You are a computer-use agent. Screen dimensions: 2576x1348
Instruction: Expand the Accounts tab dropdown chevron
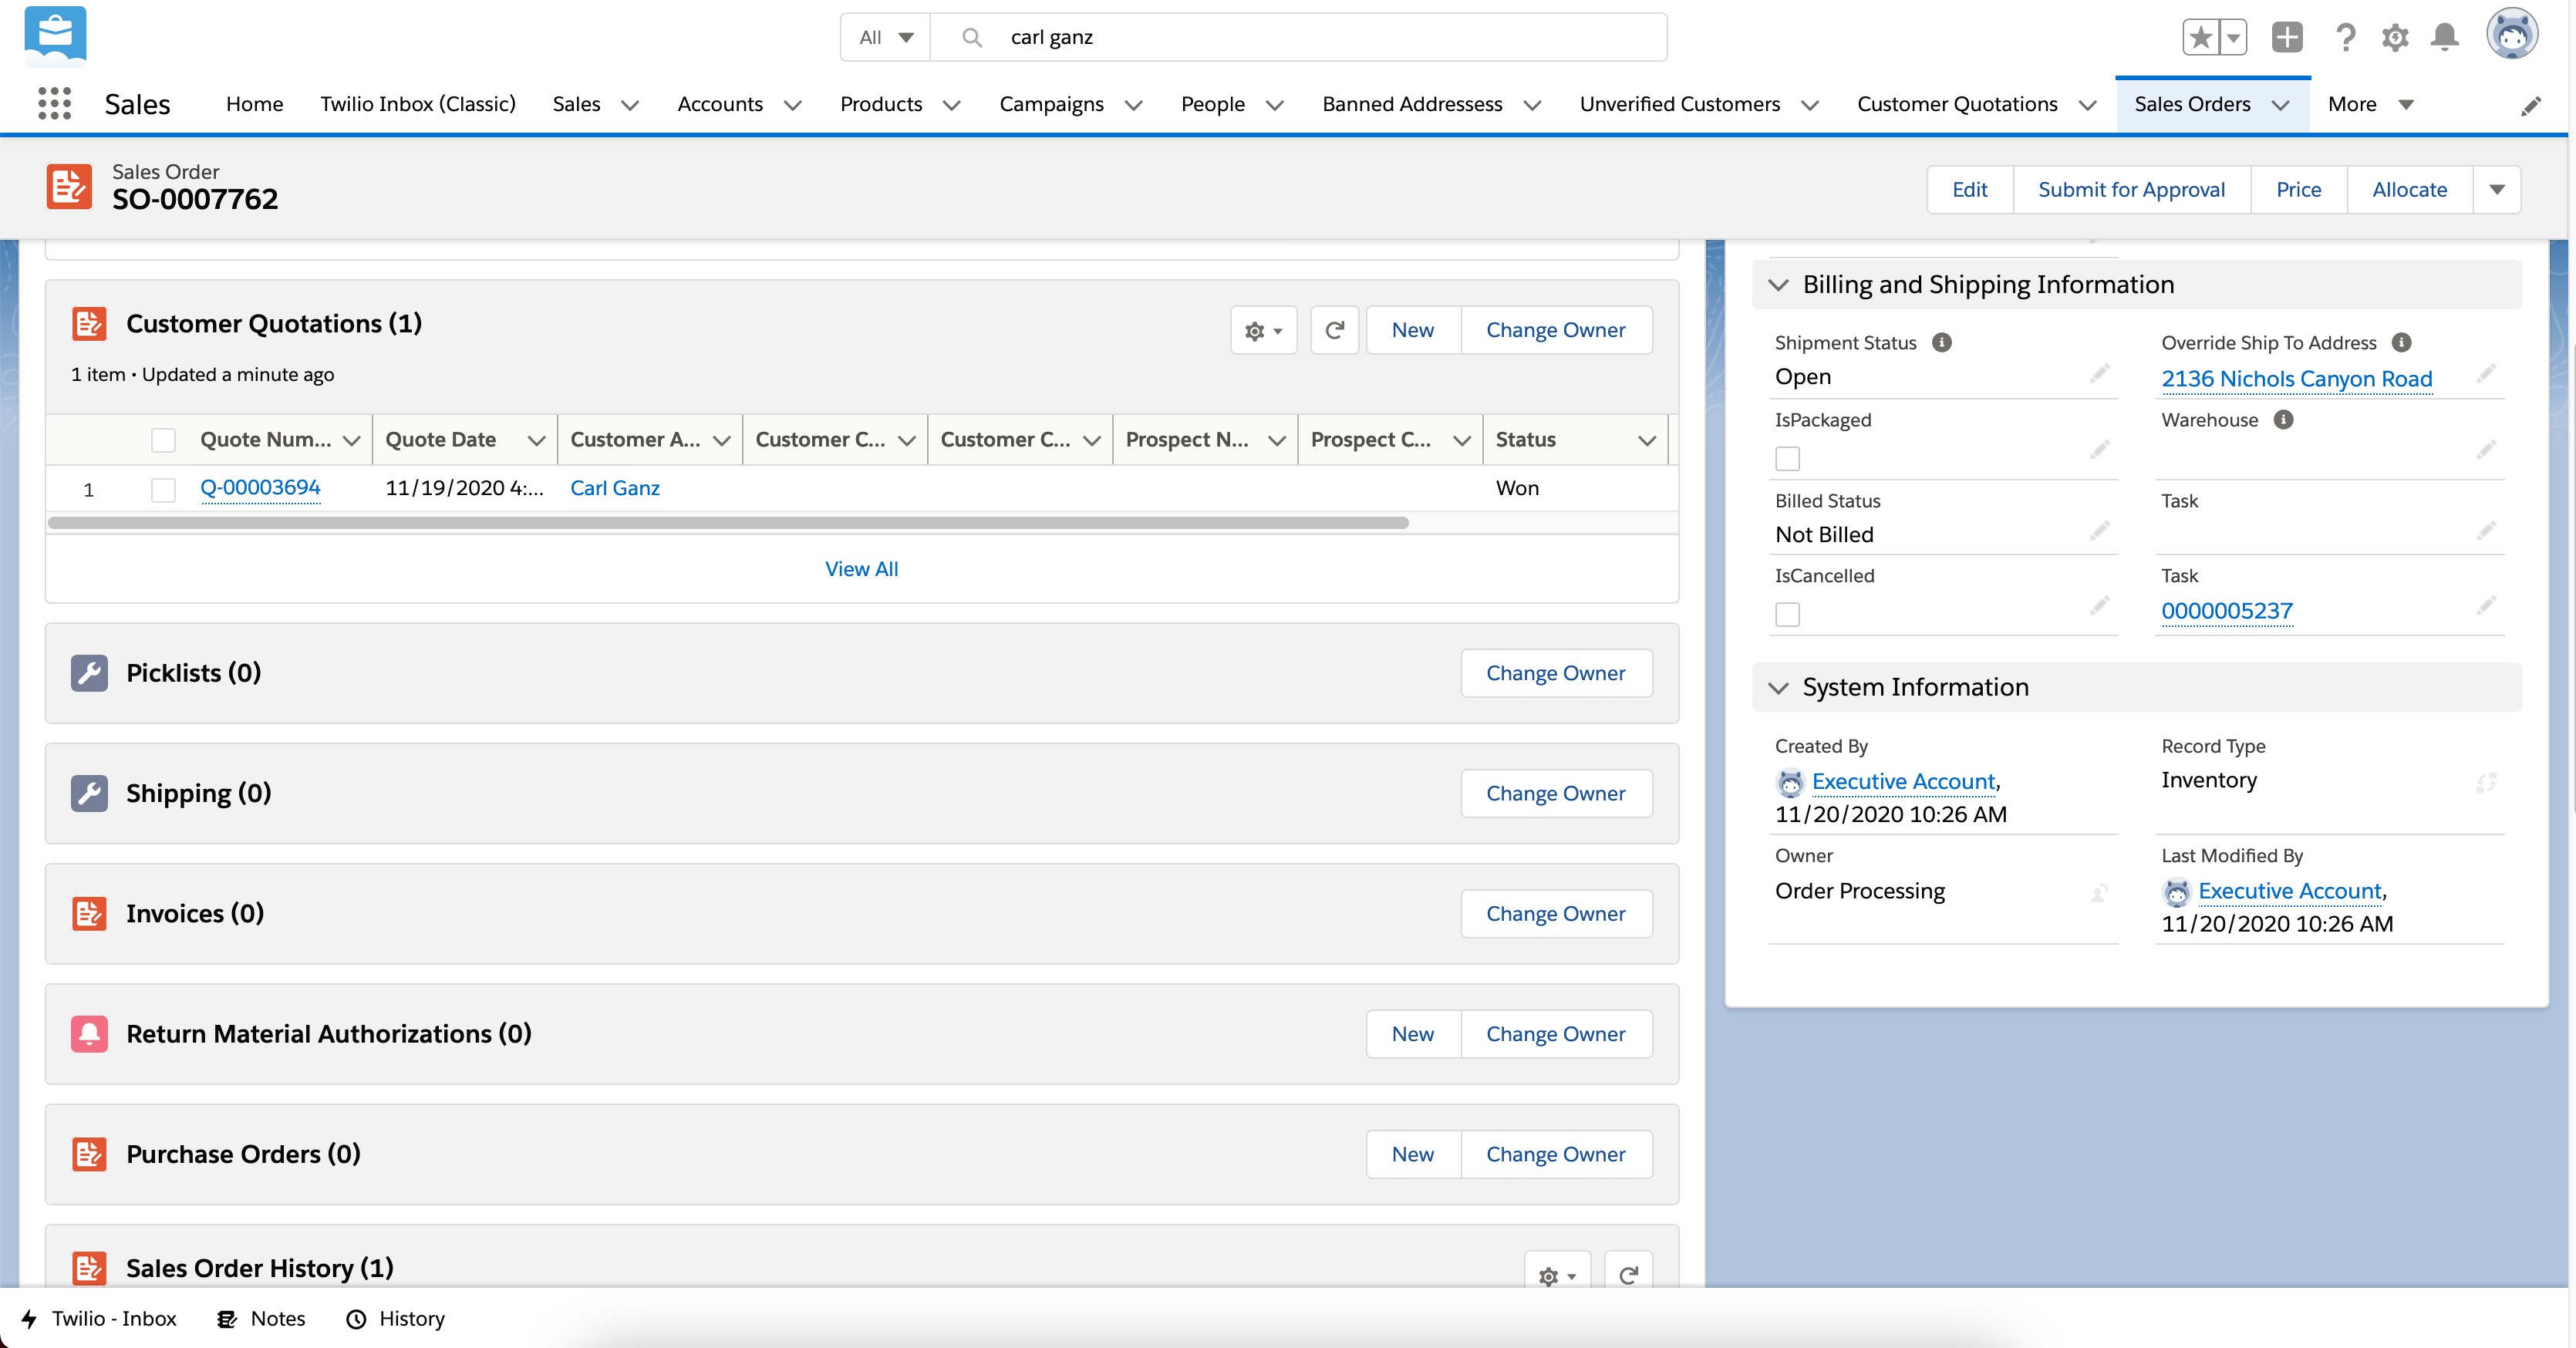pyautogui.click(x=793, y=105)
